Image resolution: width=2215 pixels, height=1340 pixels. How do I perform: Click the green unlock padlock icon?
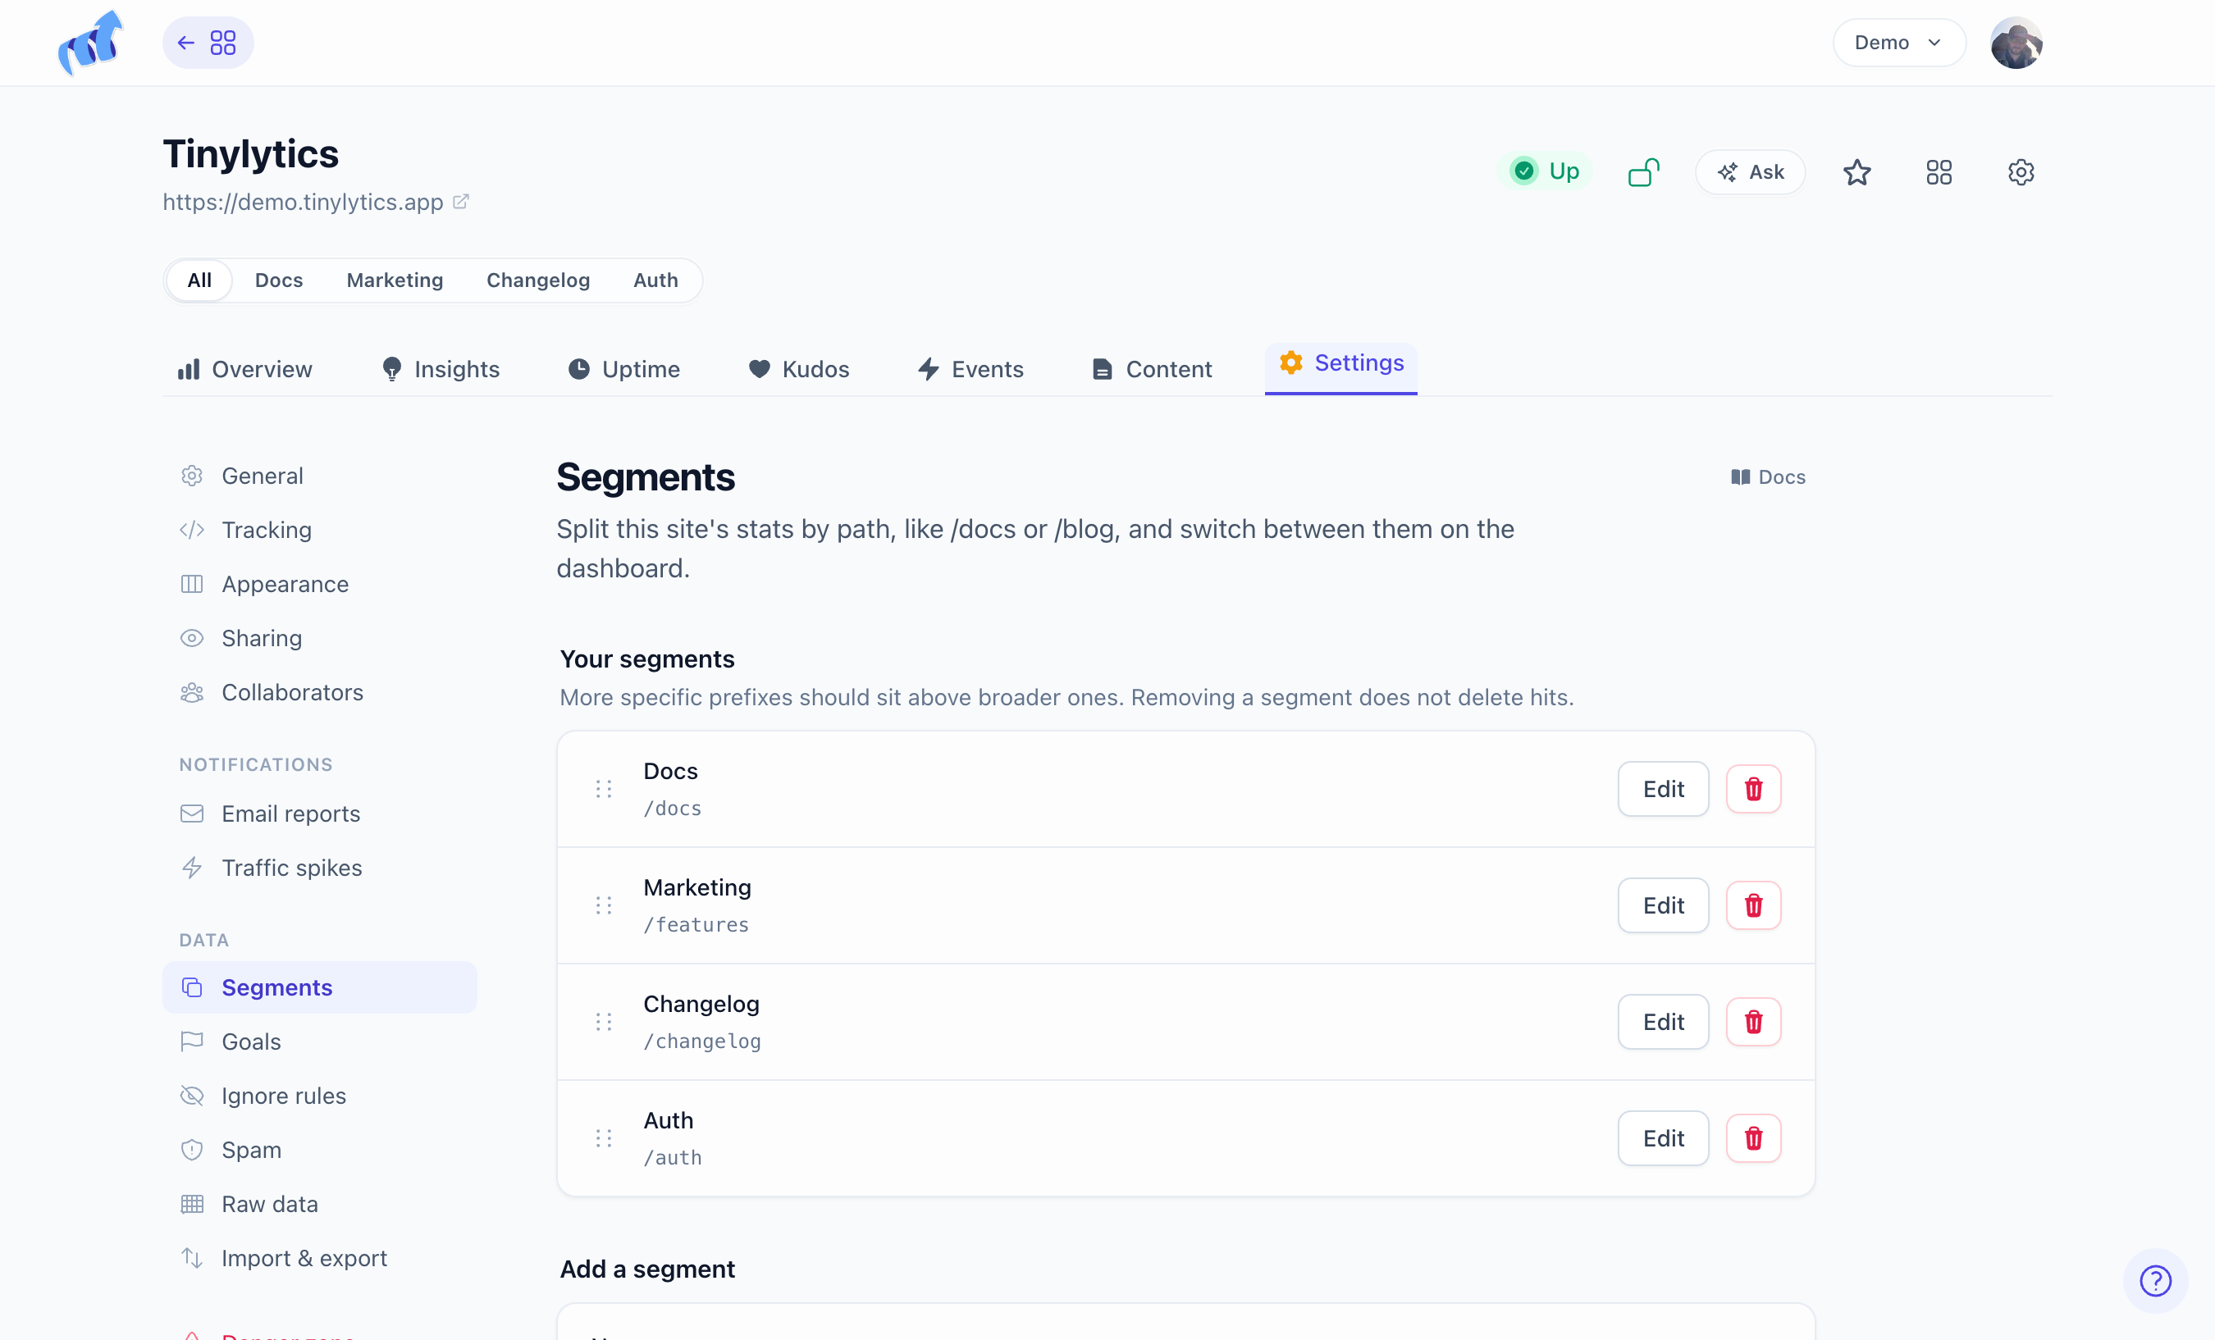click(x=1643, y=171)
